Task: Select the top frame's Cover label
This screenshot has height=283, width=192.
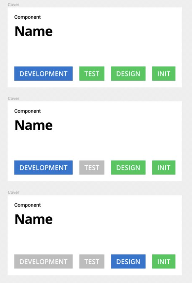Action: 14,5
